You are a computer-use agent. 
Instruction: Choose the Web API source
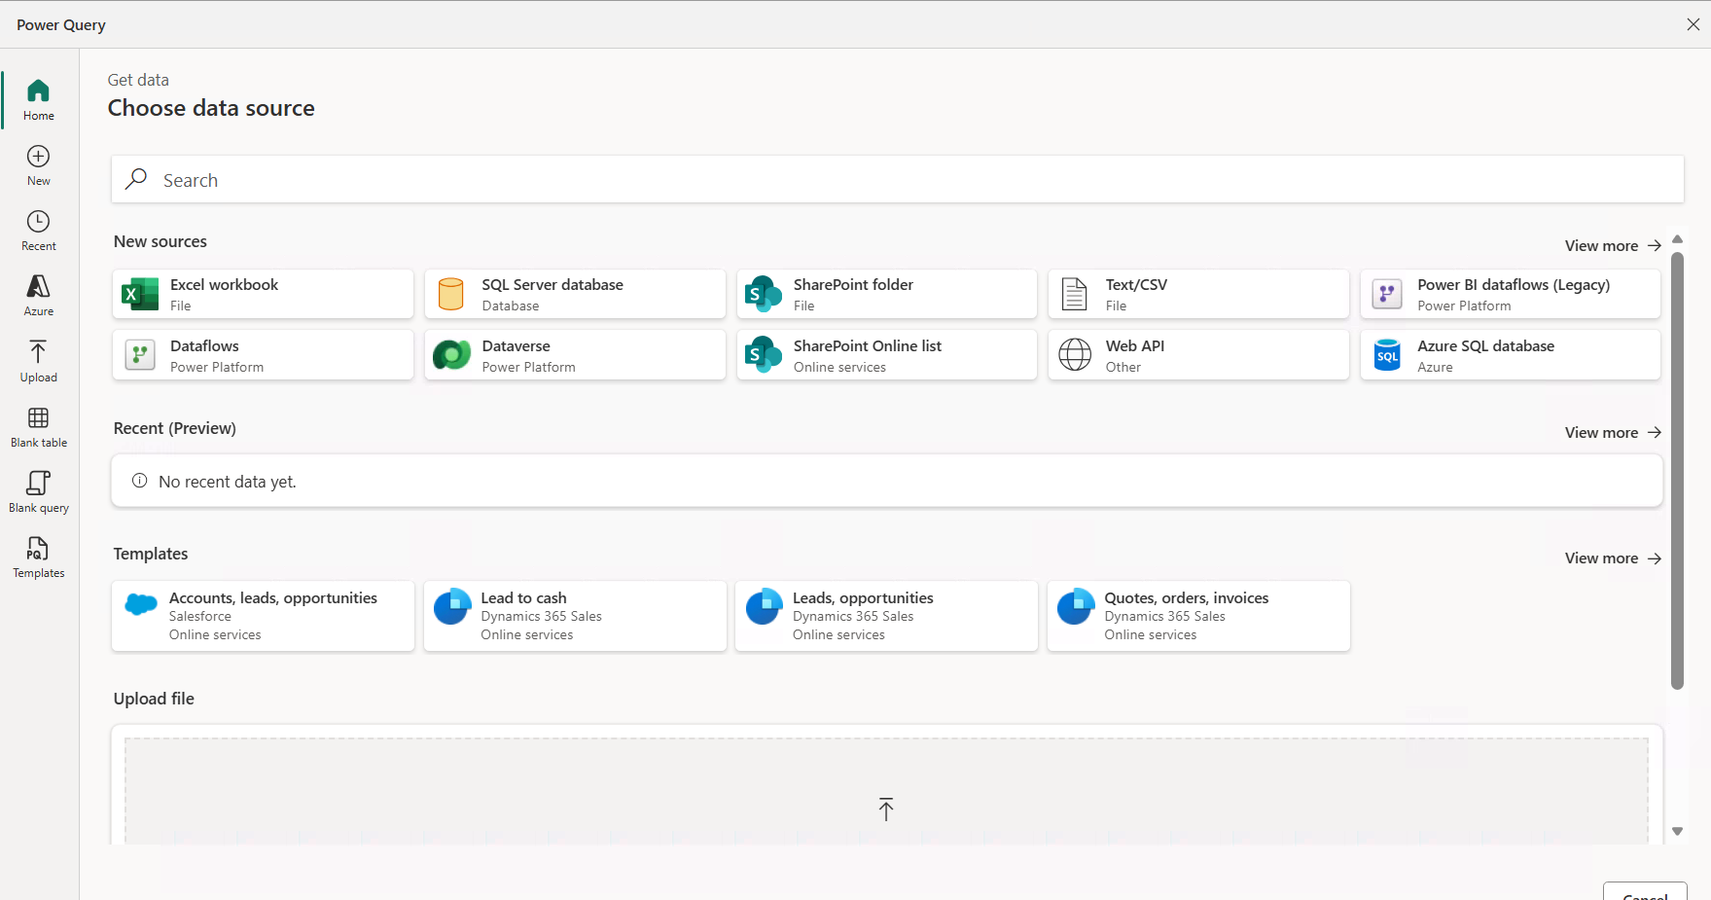[x=1198, y=355]
